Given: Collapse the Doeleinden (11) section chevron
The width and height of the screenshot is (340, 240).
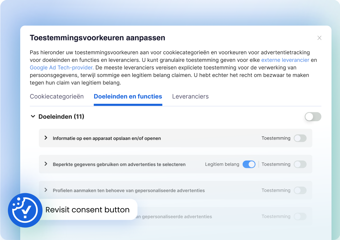Looking at the screenshot, I should pyautogui.click(x=33, y=116).
